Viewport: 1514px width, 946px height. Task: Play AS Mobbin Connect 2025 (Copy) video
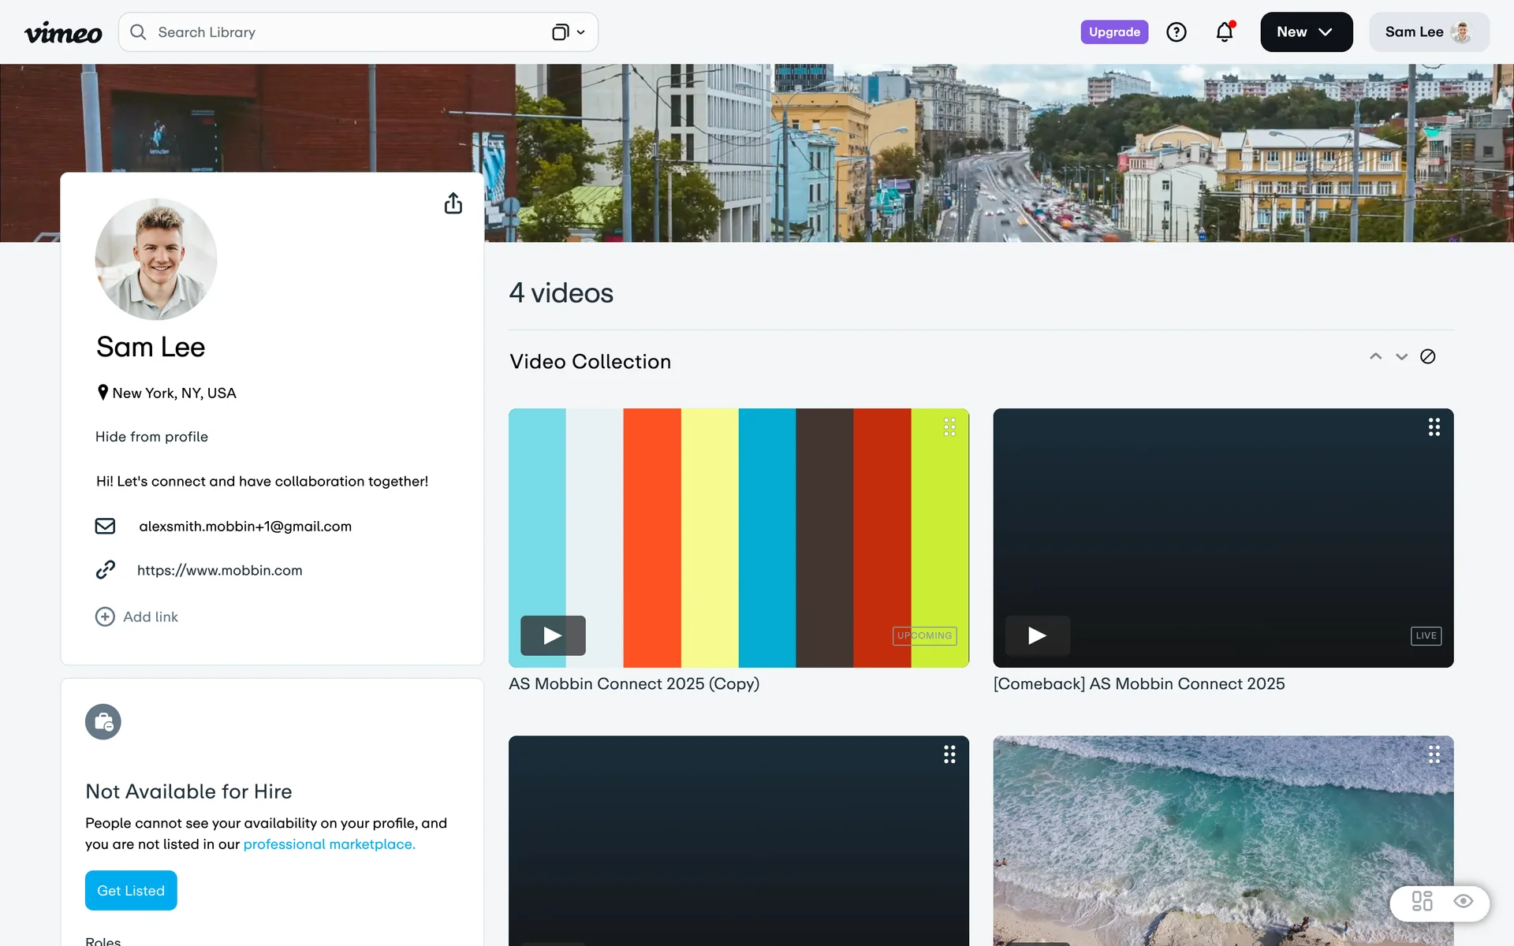[x=553, y=635]
